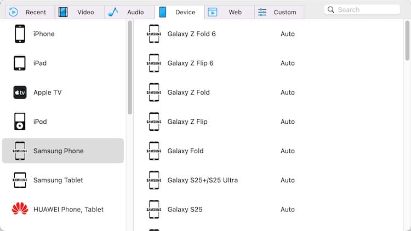This screenshot has height=231, width=411.
Task: Switch to the Recent tab
Action: click(30, 12)
